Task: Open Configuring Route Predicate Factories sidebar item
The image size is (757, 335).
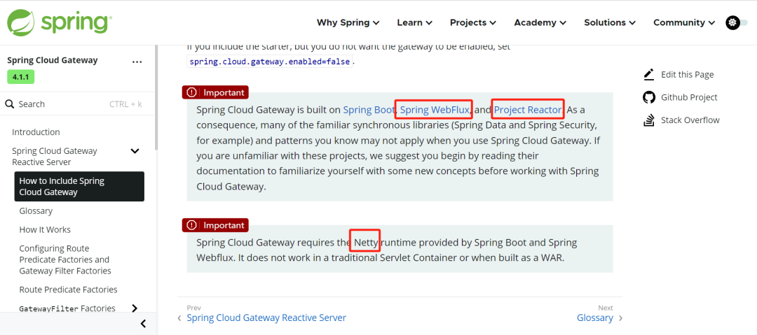Action: click(x=65, y=259)
